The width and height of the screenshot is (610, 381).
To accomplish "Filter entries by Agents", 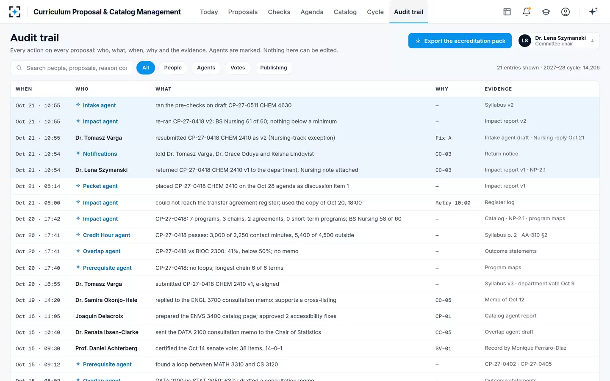I will 206,68.
